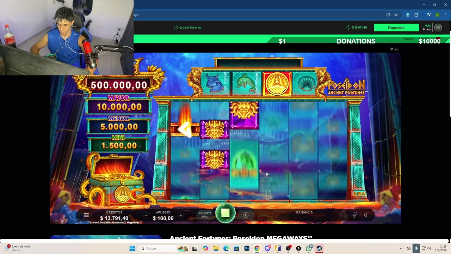The height and width of the screenshot is (254, 451).
Task: Increase the bet with the plus button
Action: coord(181,215)
